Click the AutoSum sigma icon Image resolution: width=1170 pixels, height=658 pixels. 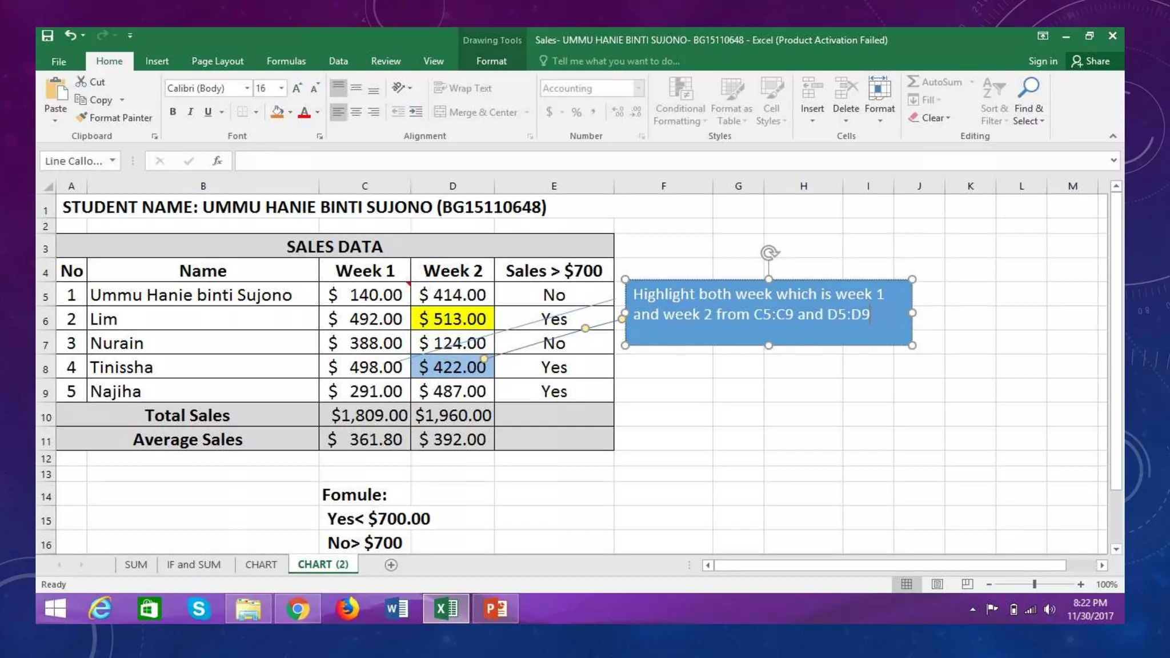coord(913,82)
